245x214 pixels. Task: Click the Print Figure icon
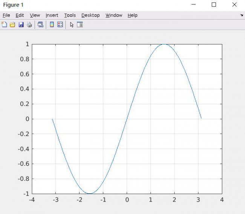[x=29, y=24]
